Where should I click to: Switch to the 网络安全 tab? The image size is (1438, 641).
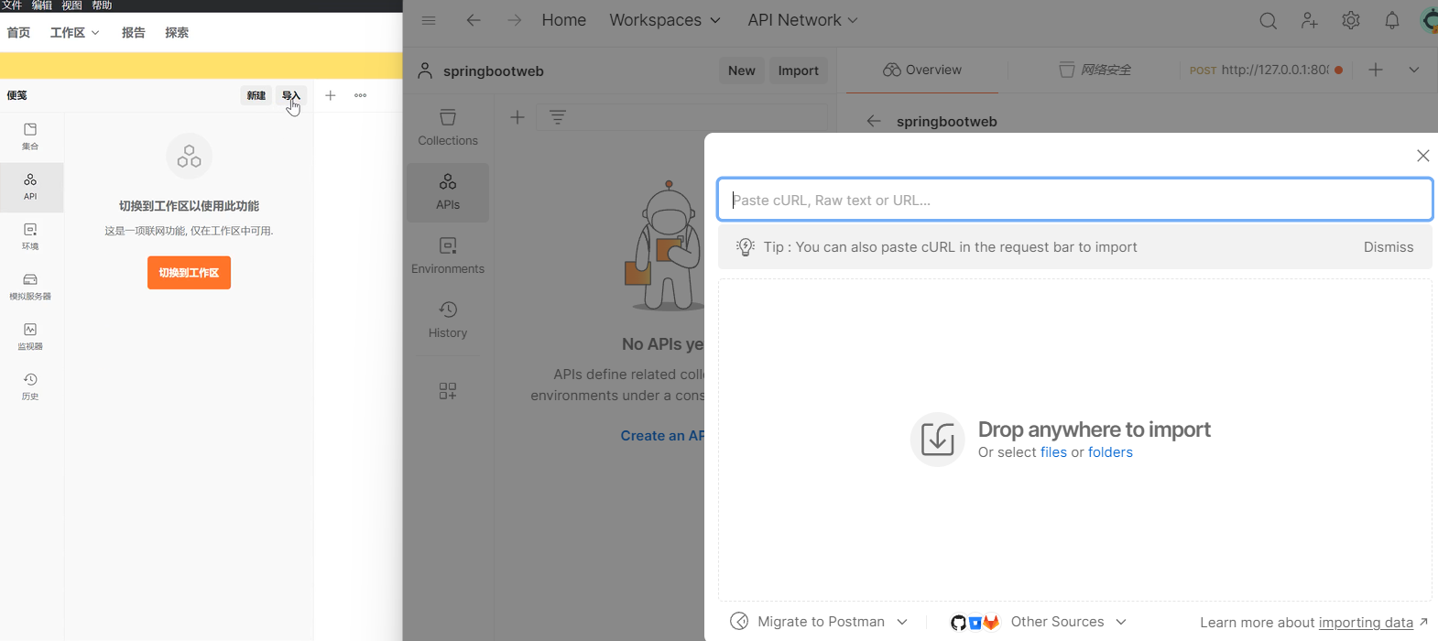pyautogui.click(x=1095, y=71)
